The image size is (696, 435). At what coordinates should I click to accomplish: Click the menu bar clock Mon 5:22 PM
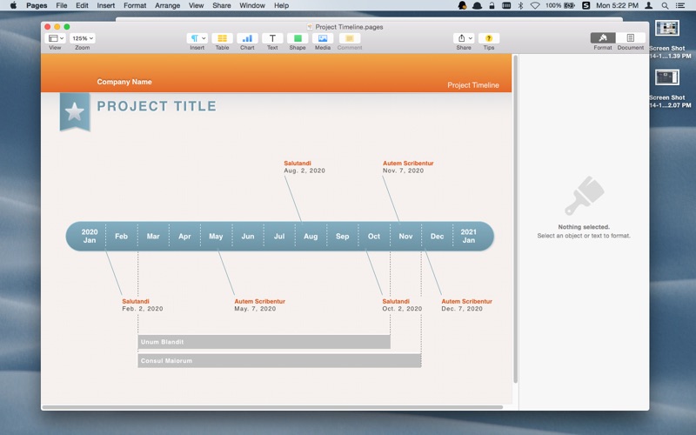pyautogui.click(x=617, y=5)
